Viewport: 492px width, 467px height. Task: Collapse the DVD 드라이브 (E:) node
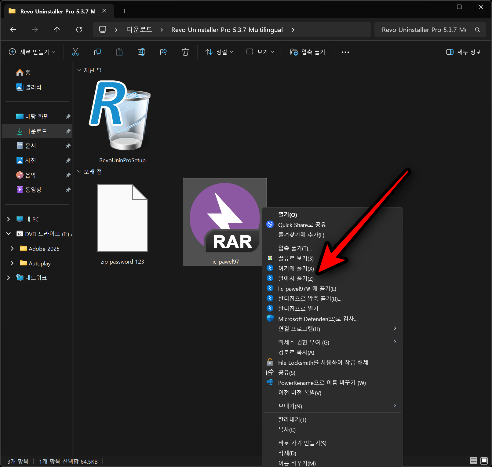pos(9,234)
